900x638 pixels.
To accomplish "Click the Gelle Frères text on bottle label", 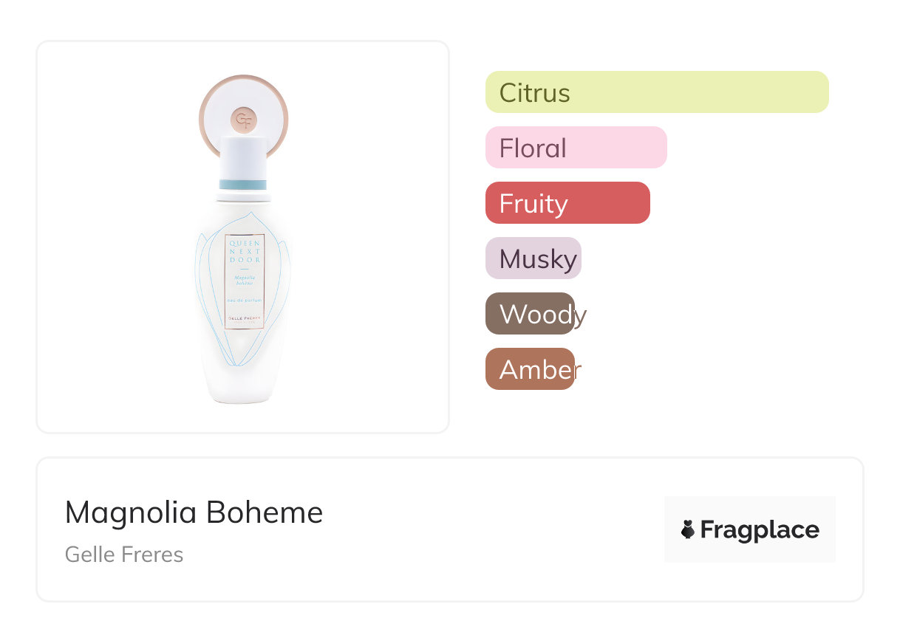I will 245,318.
